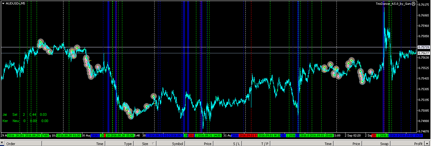Click the 0.76175 price axis value
Viewport: 431px width, 146px height.
(423, 5)
